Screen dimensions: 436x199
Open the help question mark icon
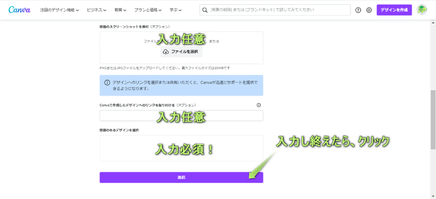tap(358, 10)
